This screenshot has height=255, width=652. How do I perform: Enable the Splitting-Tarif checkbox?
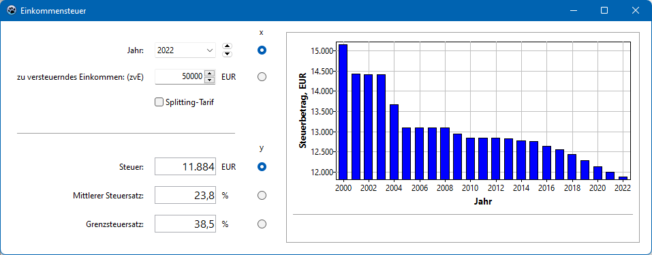(x=159, y=102)
